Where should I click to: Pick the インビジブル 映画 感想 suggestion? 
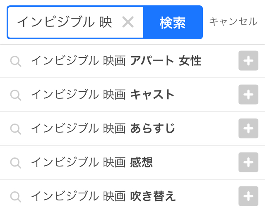92,162
